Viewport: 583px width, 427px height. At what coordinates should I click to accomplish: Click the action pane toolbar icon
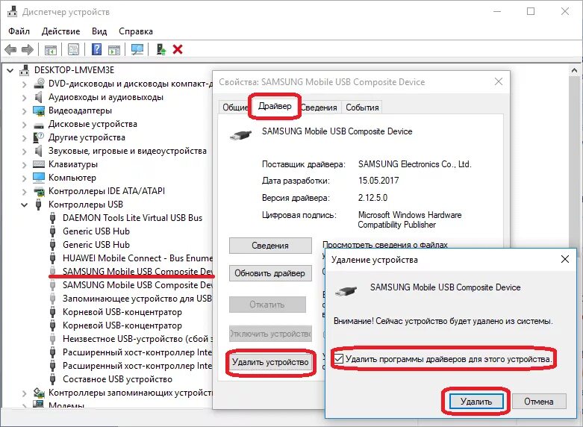coord(114,49)
